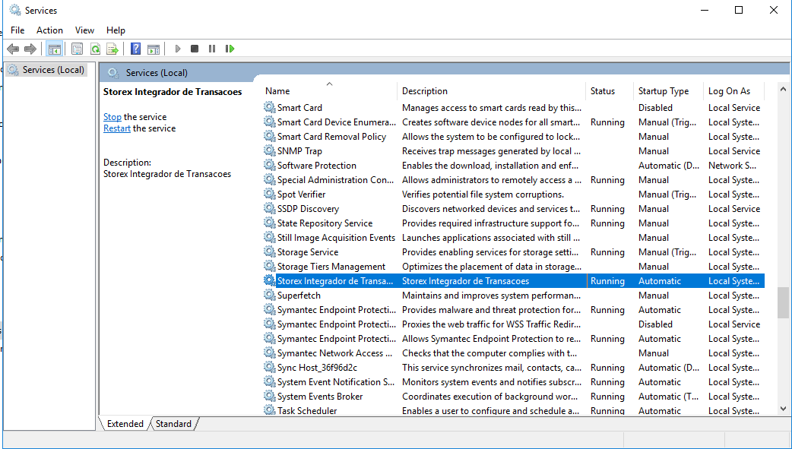The width and height of the screenshot is (792, 449).
Task: Switch to the Standard tab
Action: pyautogui.click(x=173, y=424)
